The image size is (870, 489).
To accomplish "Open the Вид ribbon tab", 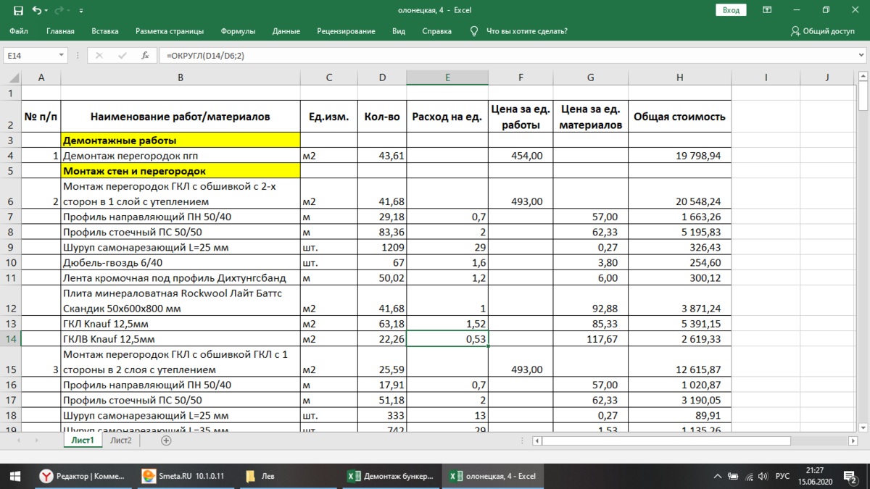I will click(399, 31).
